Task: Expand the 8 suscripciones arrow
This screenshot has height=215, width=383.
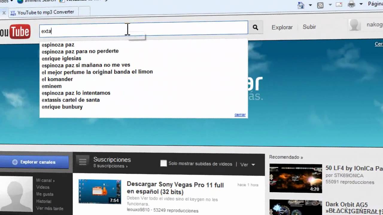Action: [127, 166]
